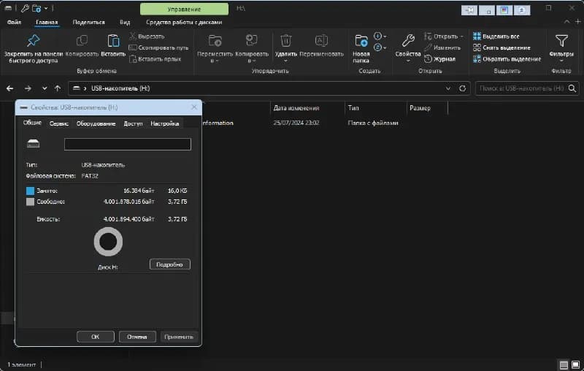Open the Фильтры funnel icon
584x371 pixels.
[561, 41]
